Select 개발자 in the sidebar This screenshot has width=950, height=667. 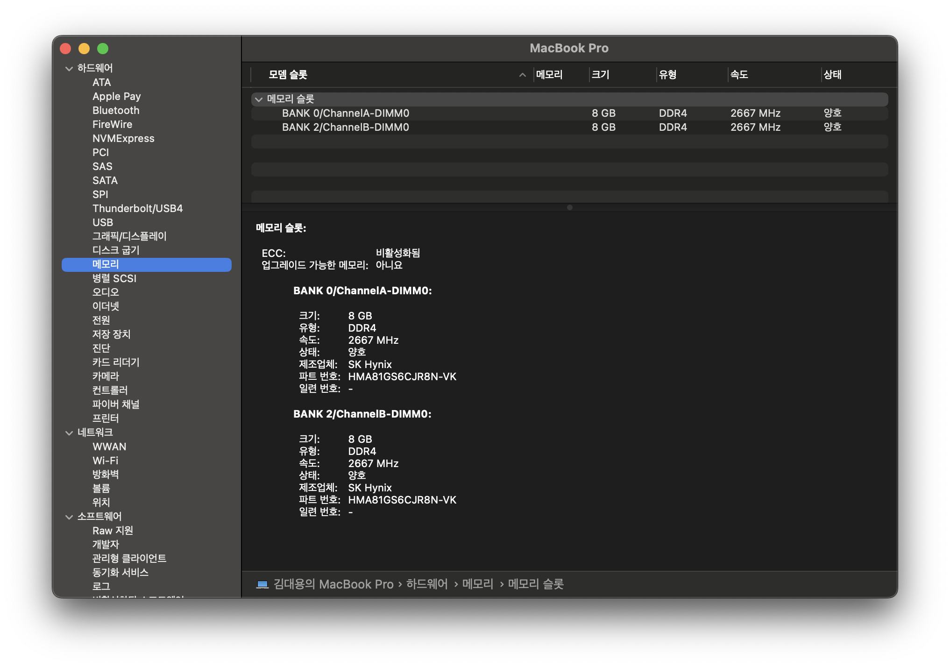106,545
